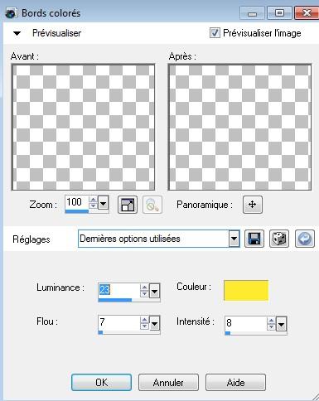The height and width of the screenshot is (401, 319).
Task: Click the OK button
Action: click(101, 383)
